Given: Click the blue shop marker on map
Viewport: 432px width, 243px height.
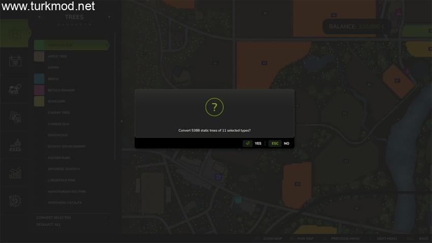Looking at the screenshot, I should (219, 177).
